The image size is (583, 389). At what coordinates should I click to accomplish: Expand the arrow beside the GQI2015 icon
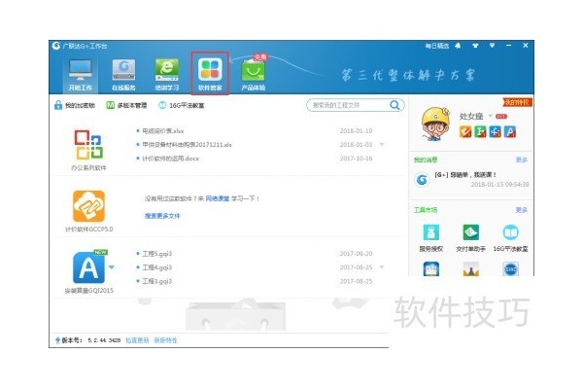point(112,267)
